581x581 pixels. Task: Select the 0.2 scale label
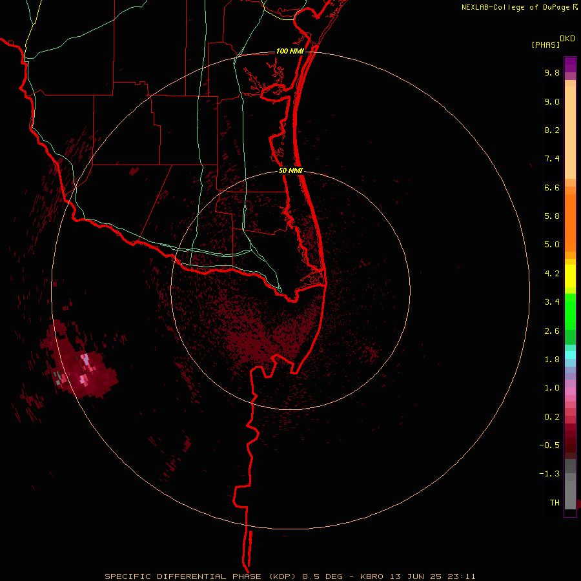point(552,417)
